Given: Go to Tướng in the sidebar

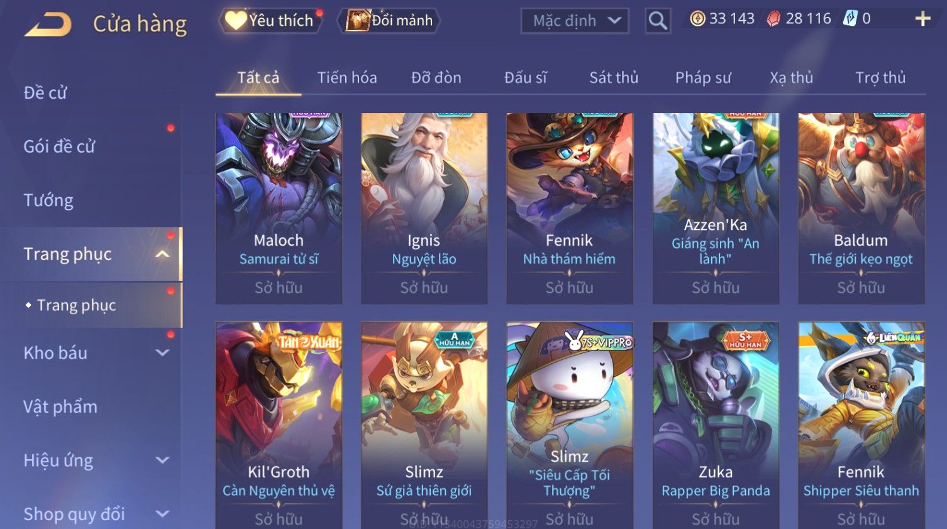Looking at the screenshot, I should (x=48, y=200).
